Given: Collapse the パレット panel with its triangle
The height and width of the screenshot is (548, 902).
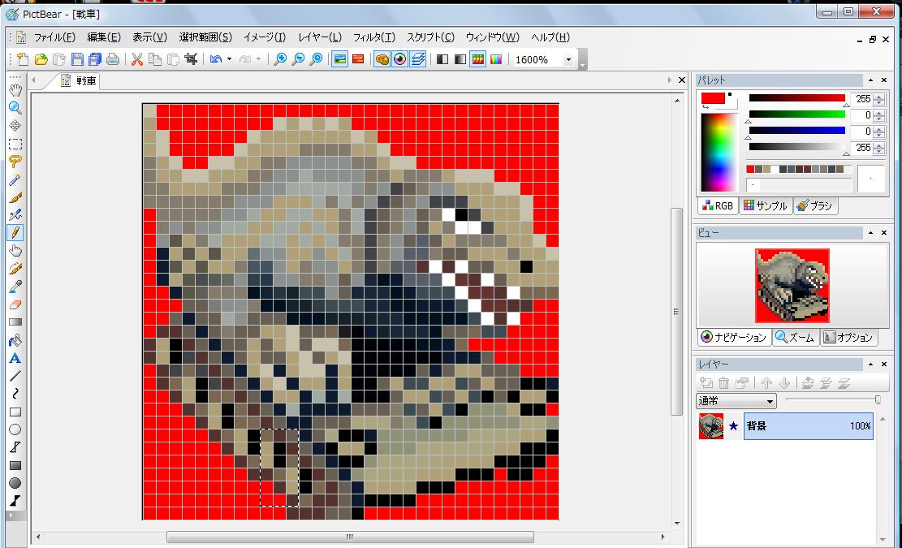Looking at the screenshot, I should pyautogui.click(x=870, y=80).
